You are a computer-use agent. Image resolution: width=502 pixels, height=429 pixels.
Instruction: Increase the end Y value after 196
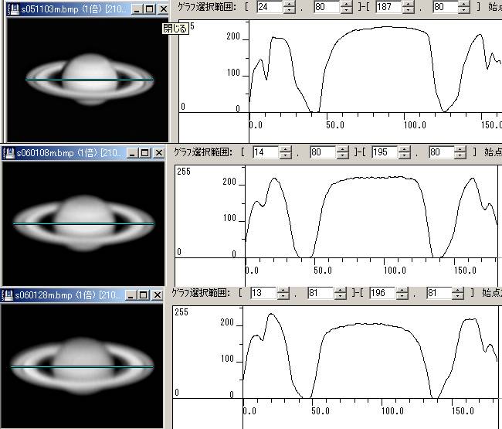point(458,290)
